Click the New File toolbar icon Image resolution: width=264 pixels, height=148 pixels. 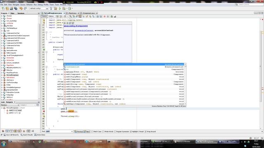click(x=3, y=8)
